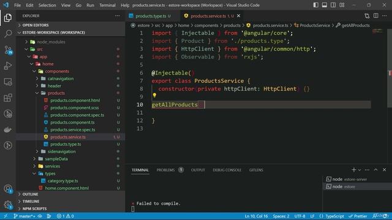The image size is (392, 220).
Task: Switch to the DEBUG CONSOLE tab
Action: [x=227, y=170]
